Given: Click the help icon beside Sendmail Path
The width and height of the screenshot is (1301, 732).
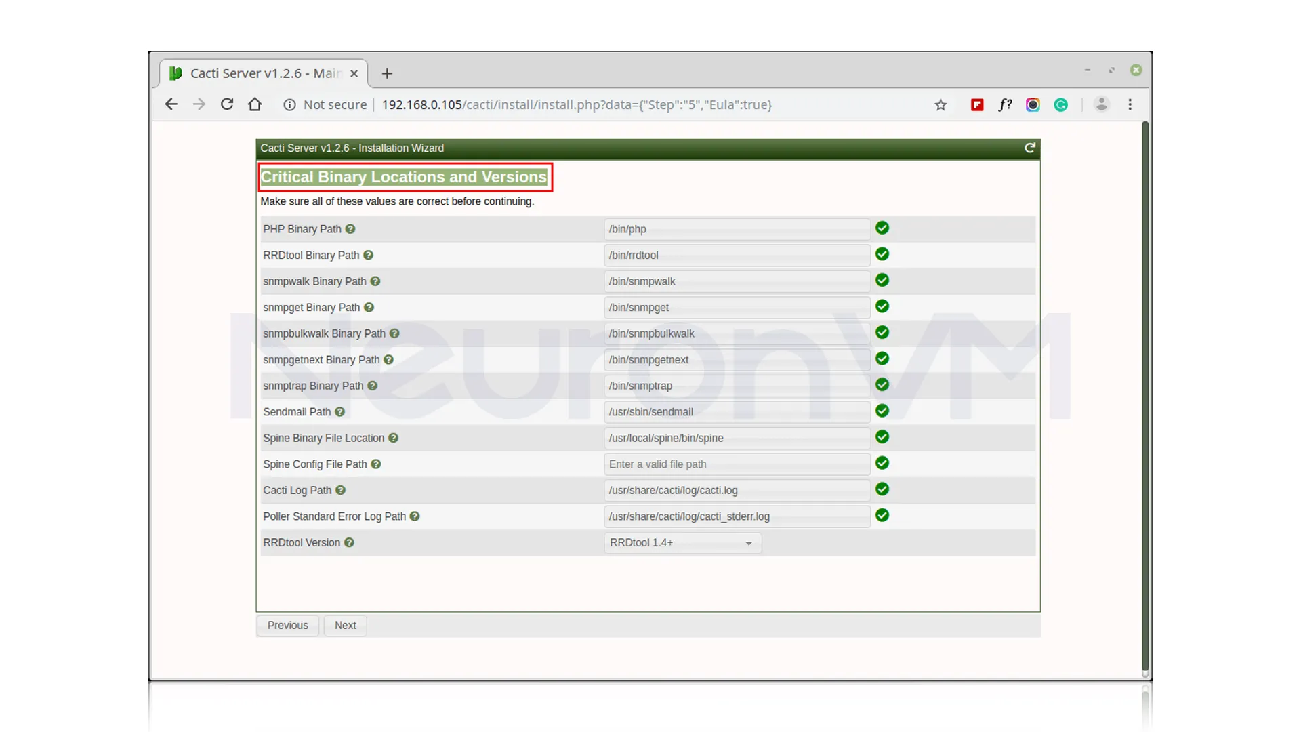Looking at the screenshot, I should click(x=339, y=411).
